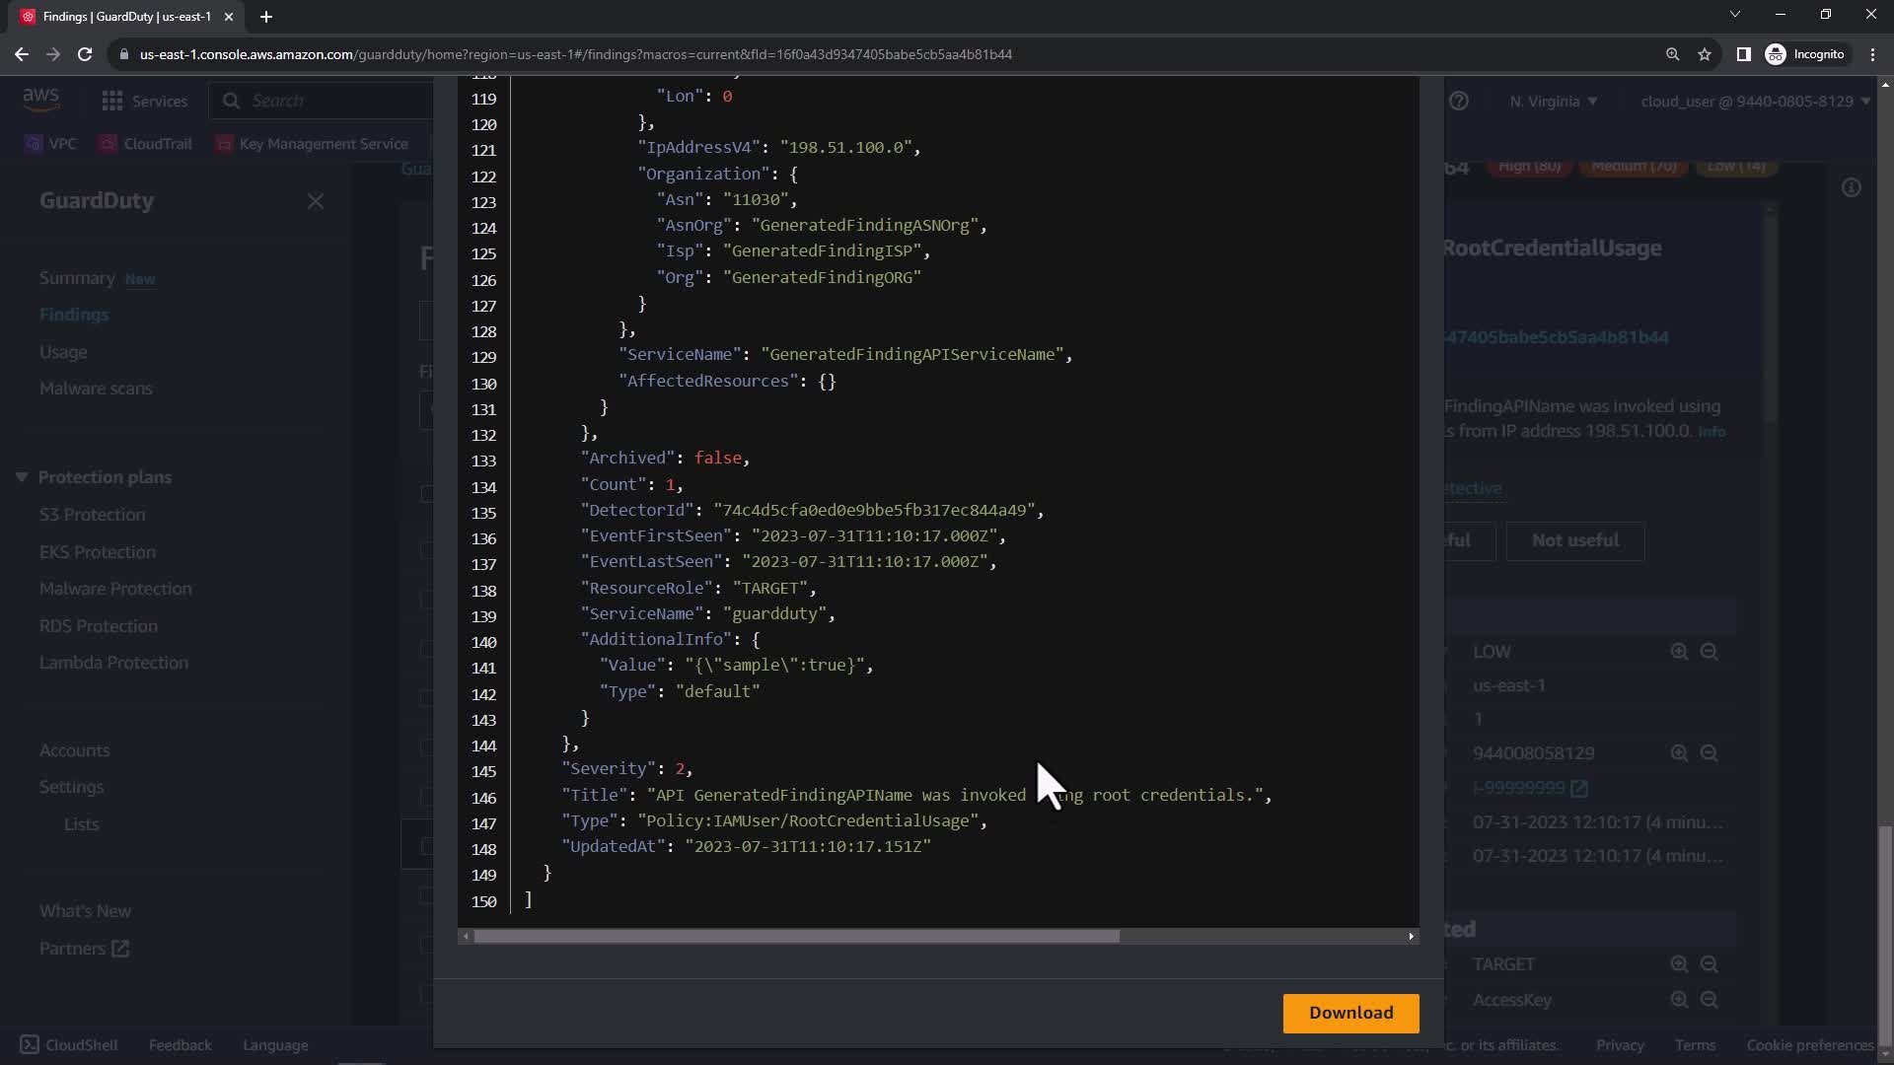Zoom out filter on account 944008058129
1894x1065 pixels.
[1710, 753]
